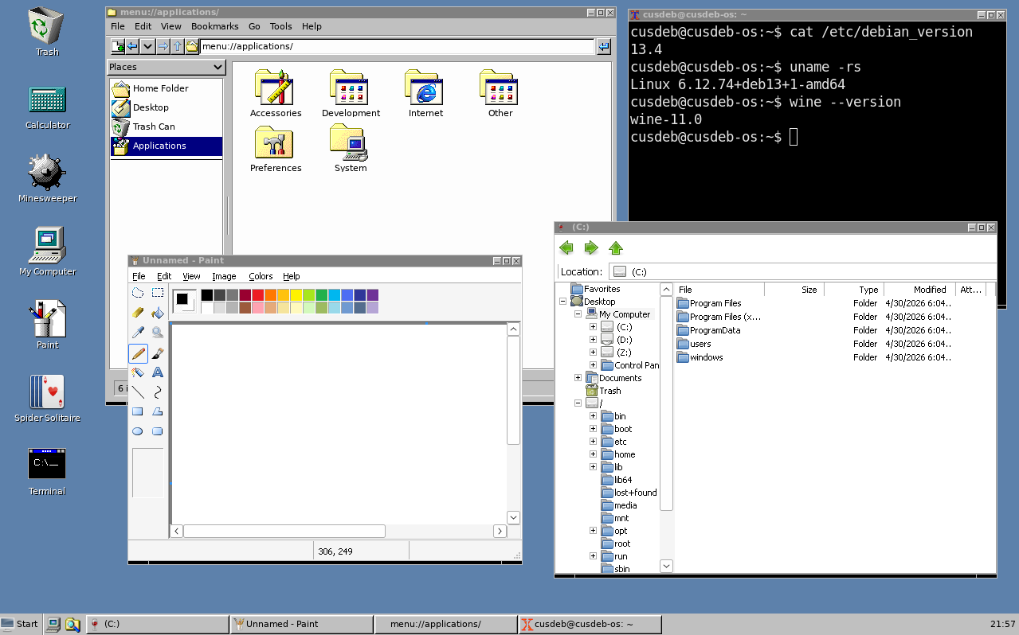Collapse the My Computer tree node

tap(578, 314)
